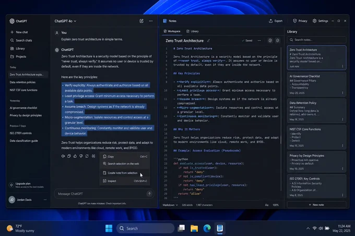The width and height of the screenshot is (355, 236).
Task: Click the New note button
Action: tap(316, 205)
